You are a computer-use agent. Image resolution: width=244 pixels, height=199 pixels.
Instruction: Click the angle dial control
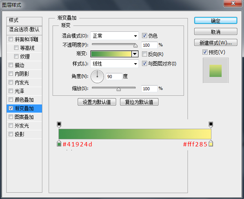[x=97, y=77]
